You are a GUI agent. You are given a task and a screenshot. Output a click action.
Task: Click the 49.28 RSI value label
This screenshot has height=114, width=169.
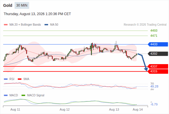point(154,86)
